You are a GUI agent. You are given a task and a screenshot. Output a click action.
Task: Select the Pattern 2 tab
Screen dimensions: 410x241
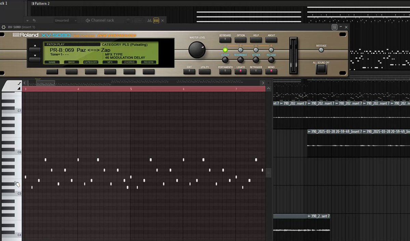tap(40, 3)
